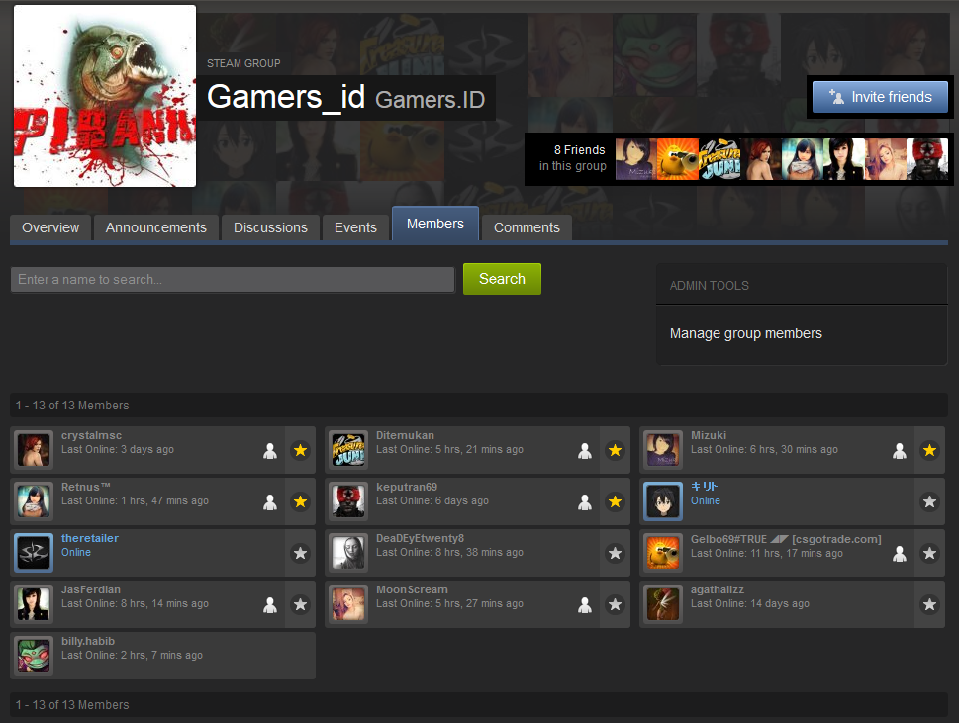Open the Gelbo69#TRUE [csgotrade.com] name link

[x=786, y=539]
